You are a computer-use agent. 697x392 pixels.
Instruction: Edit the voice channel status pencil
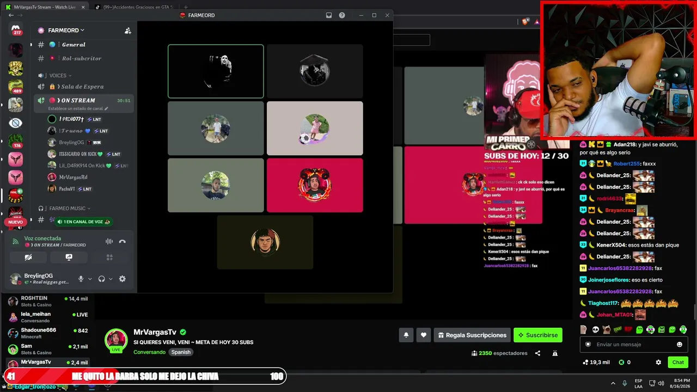pos(106,108)
